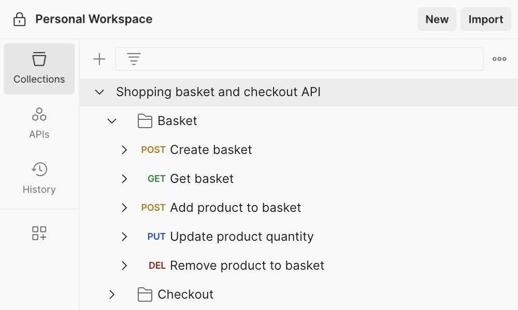Collapse the Shopping basket and checkout API collection

(99, 92)
